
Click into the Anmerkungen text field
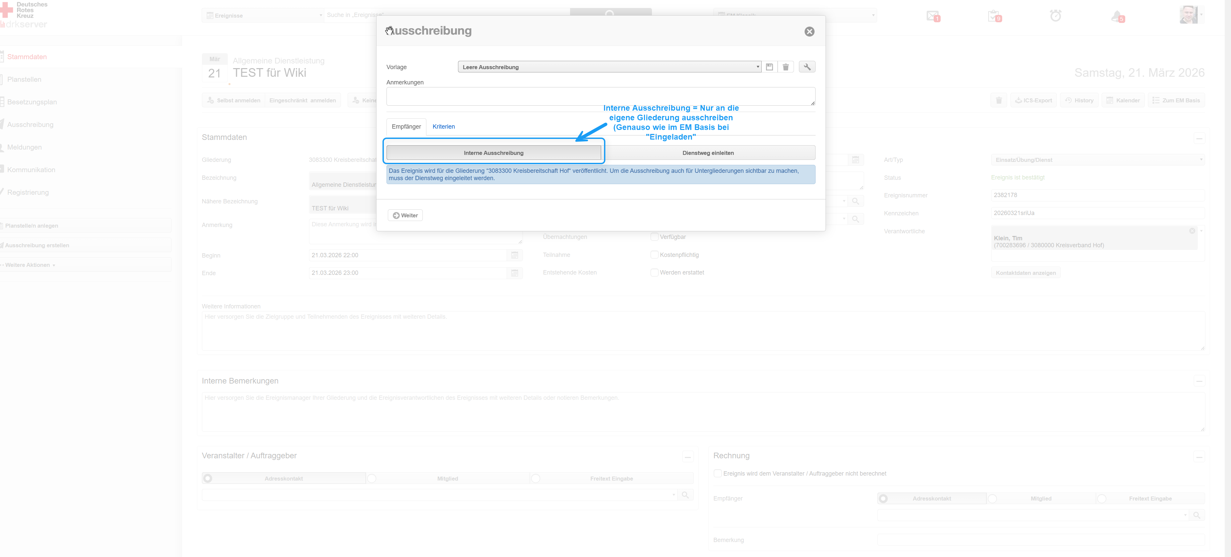click(x=600, y=96)
